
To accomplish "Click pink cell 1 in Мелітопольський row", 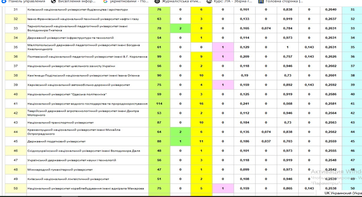I will 223,47.
